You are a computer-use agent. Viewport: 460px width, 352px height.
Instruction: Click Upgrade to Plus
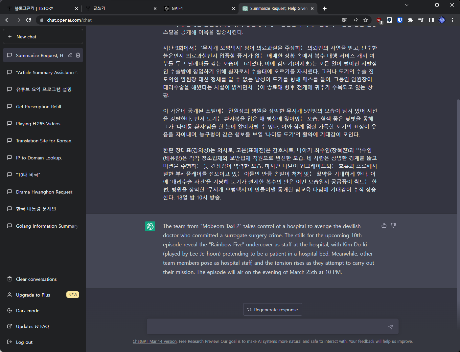coord(43,295)
